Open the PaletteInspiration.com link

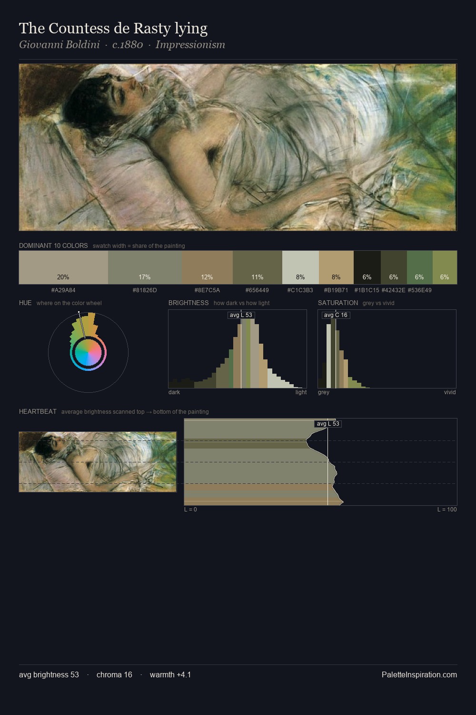[x=419, y=675]
